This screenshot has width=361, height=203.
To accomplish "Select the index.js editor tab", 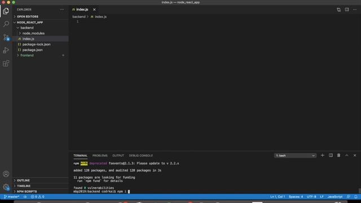I will (x=82, y=10).
